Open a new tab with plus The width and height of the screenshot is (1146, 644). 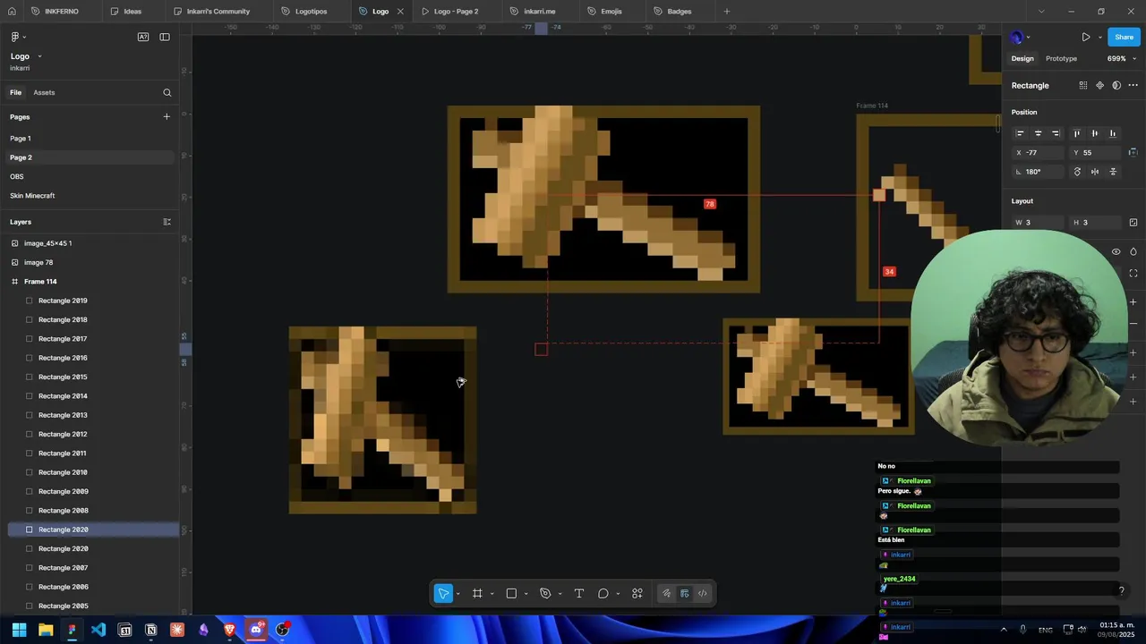[727, 12]
